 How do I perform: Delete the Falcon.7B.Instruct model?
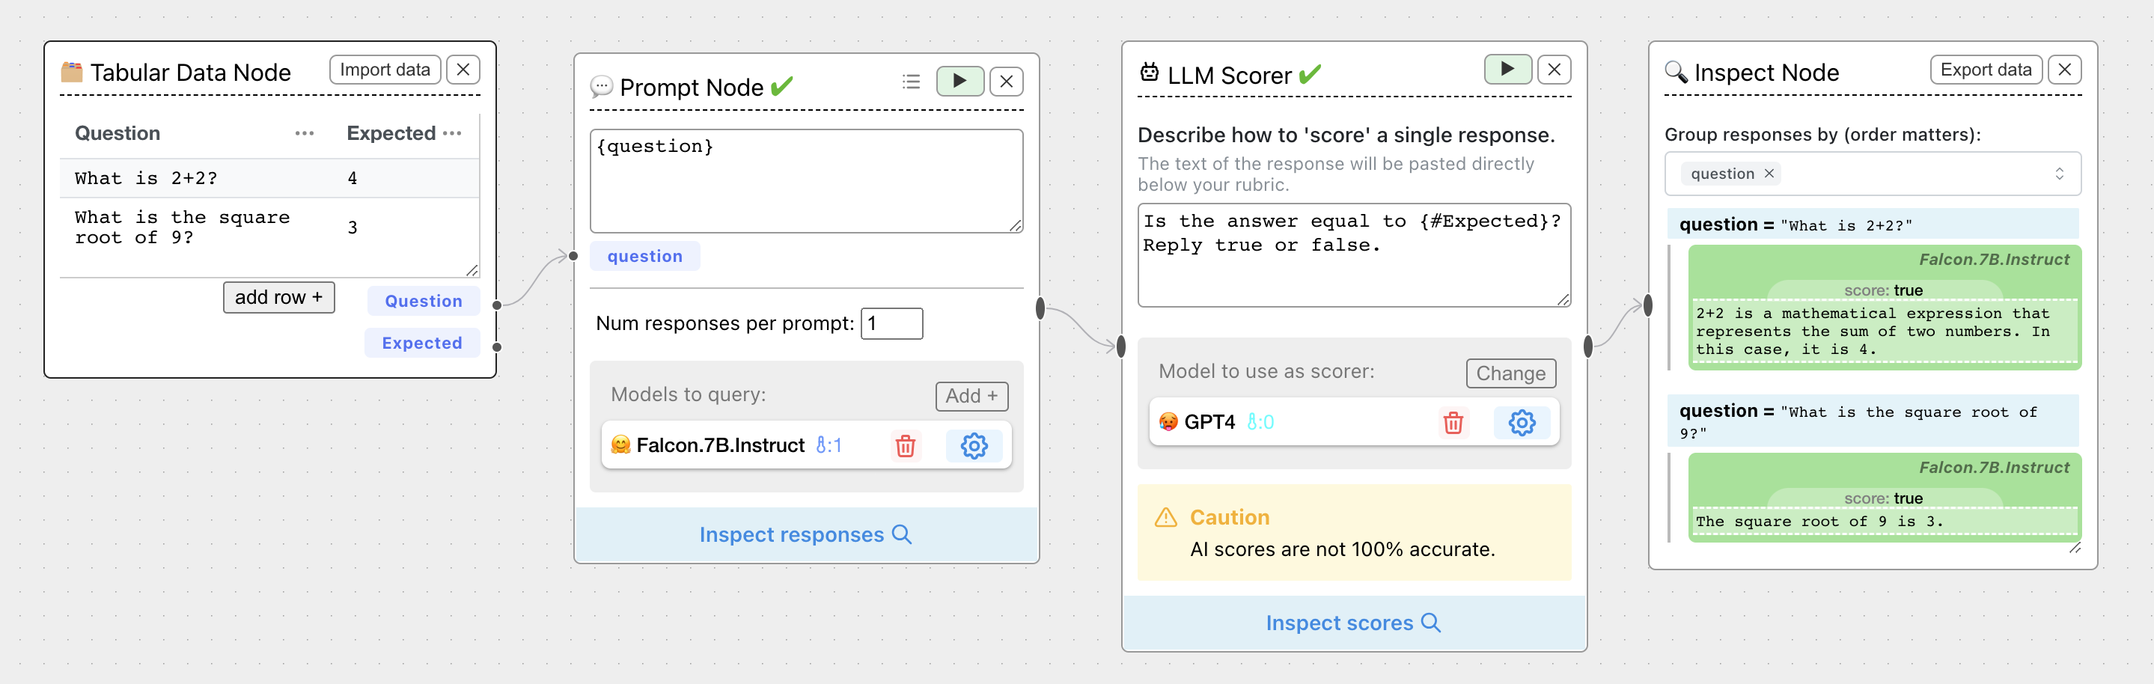(904, 446)
